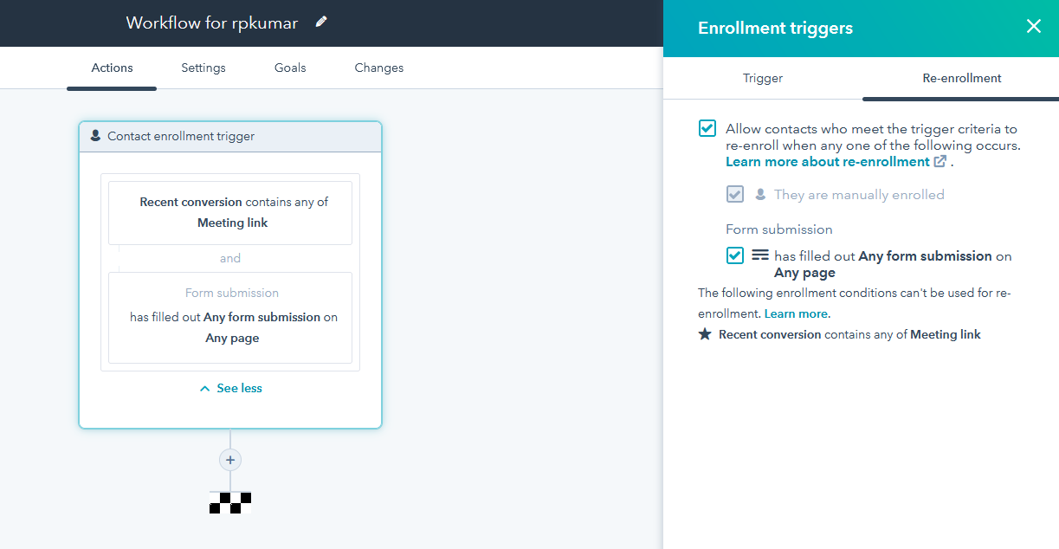Uncheck has filled out Any form submission
Screen dimensions: 1059x549
coord(734,255)
